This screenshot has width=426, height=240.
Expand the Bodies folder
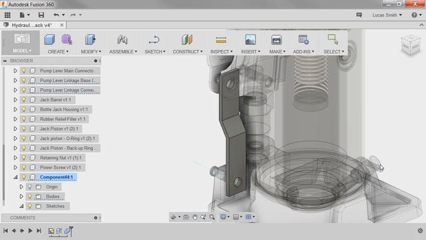tap(21, 197)
